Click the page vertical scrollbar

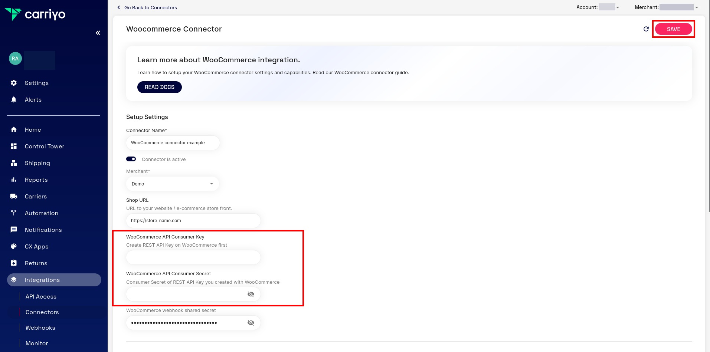[709, 106]
